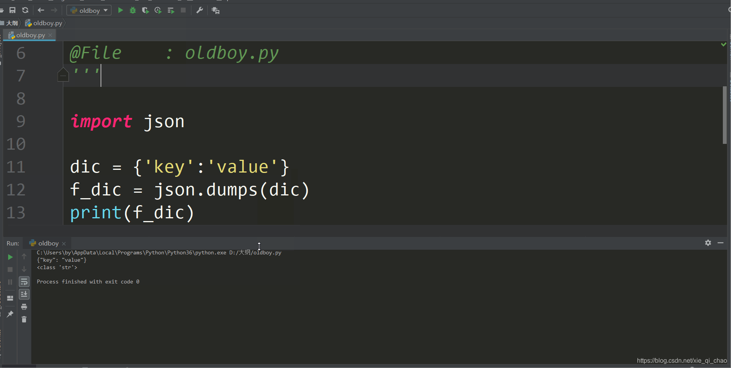Run oldboy with the top toolbar play icon
Screen dimensions: 731x368
tap(120, 10)
